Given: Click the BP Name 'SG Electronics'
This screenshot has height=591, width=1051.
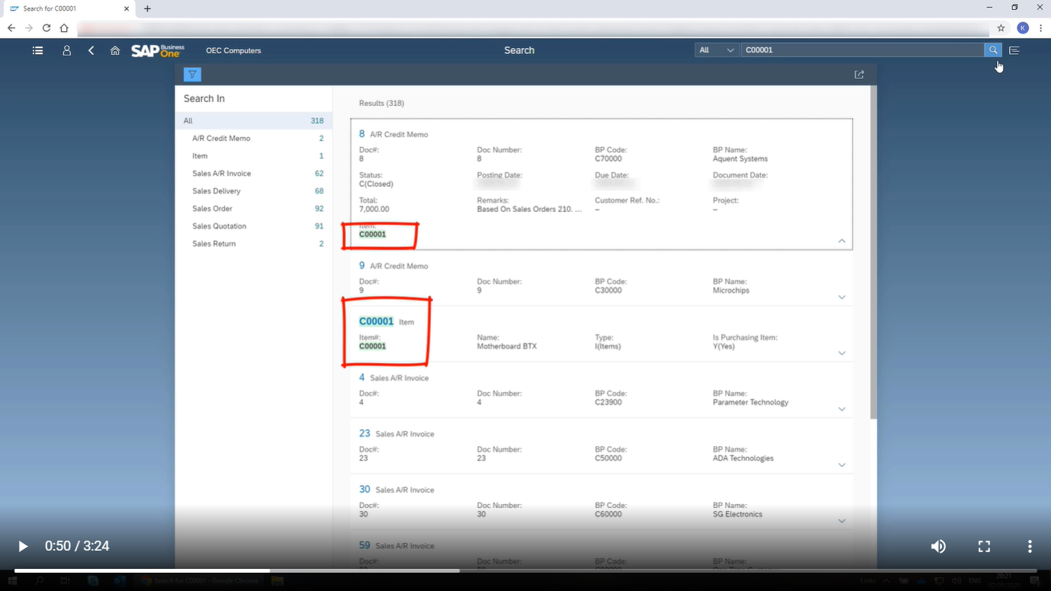Looking at the screenshot, I should (737, 514).
